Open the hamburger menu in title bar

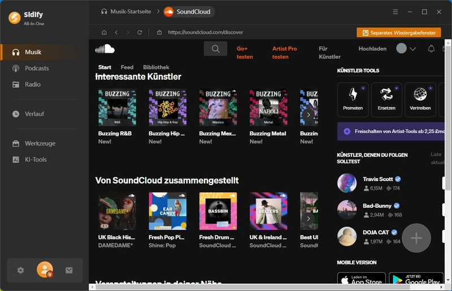point(395,12)
